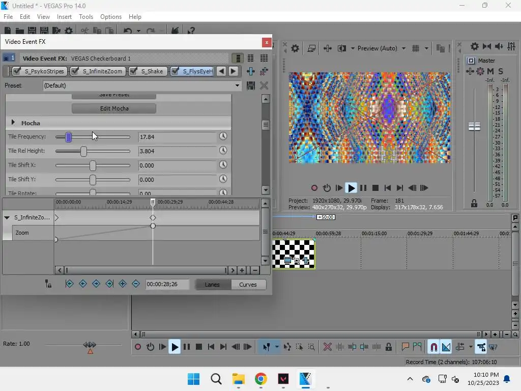This screenshot has height=391, width=521.
Task: Click the preview on external monitor icon
Action: click(311, 48)
